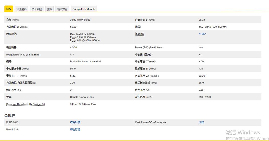Click the 有效孔径 CA（mm）label
The image size is (269, 141).
pyautogui.click(x=147, y=76)
